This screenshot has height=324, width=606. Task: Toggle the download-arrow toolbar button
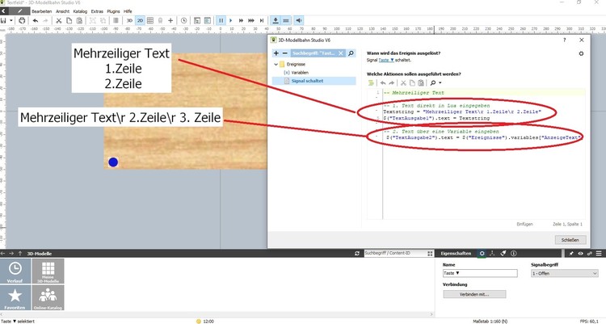click(x=276, y=20)
